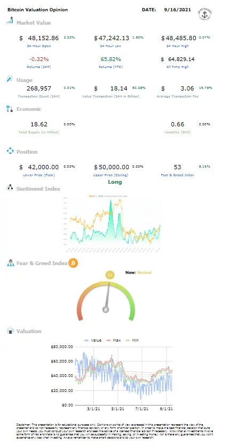Click the Usage wrench icon
229x445 pixels.
[10, 79]
